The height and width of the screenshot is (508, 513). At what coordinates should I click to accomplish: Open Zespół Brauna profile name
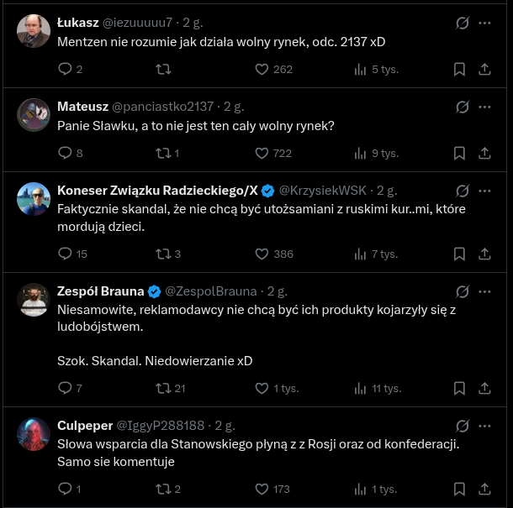pos(100,291)
